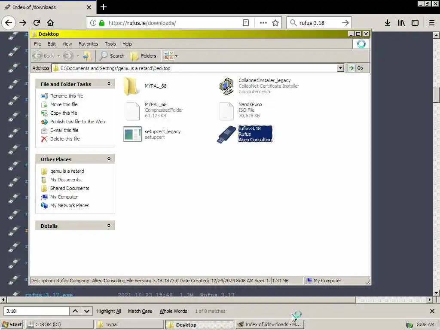Open the Windows Start menu
Viewport: 440px width, 330px height.
pos(12,324)
